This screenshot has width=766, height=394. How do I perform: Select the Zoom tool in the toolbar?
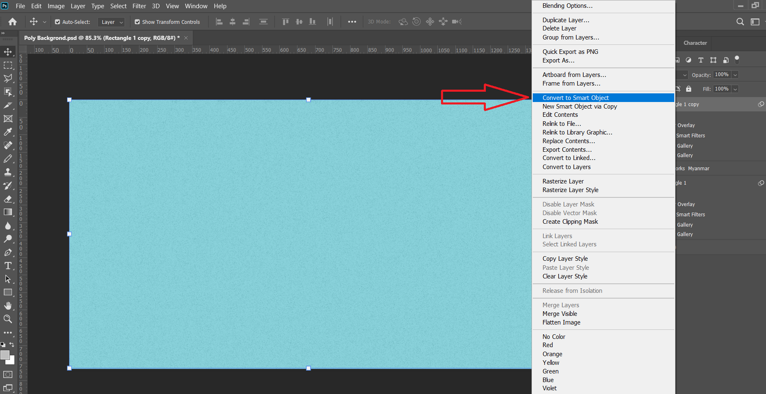(x=8, y=319)
